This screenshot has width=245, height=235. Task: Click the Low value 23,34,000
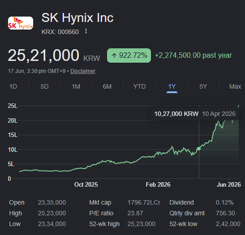pos(52,224)
